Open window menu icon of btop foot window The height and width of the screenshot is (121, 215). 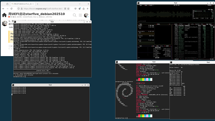tap(138, 3)
